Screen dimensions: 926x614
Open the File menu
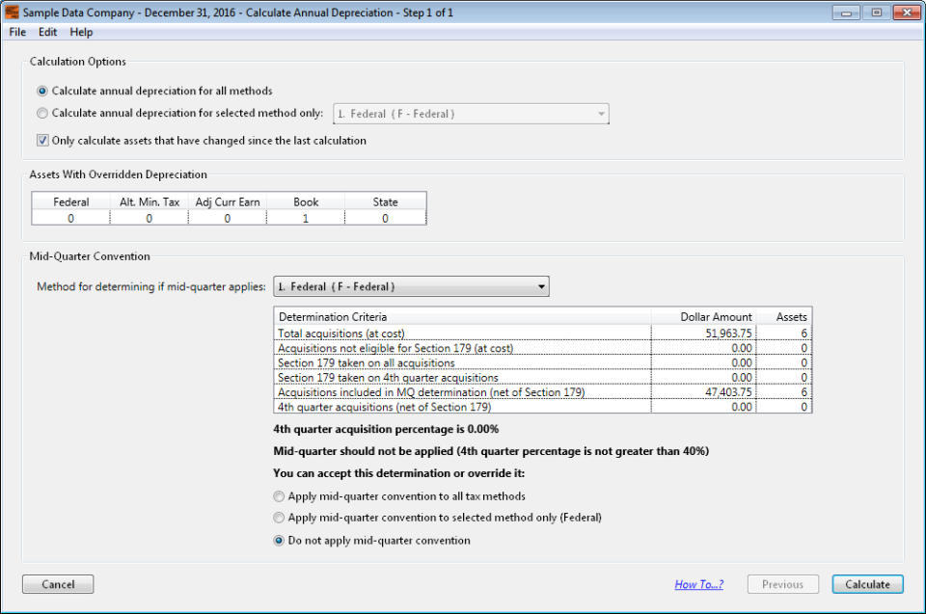click(x=16, y=32)
